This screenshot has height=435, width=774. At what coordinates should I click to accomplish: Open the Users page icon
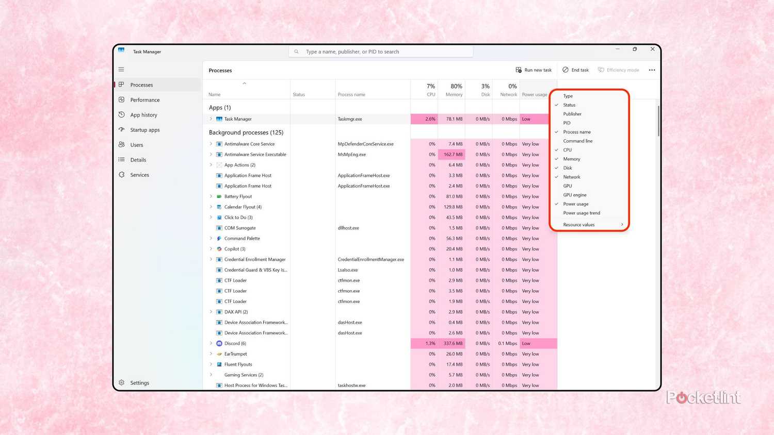click(x=122, y=145)
